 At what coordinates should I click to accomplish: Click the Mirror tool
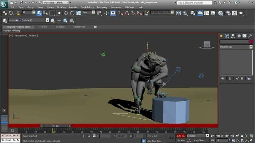point(178,13)
